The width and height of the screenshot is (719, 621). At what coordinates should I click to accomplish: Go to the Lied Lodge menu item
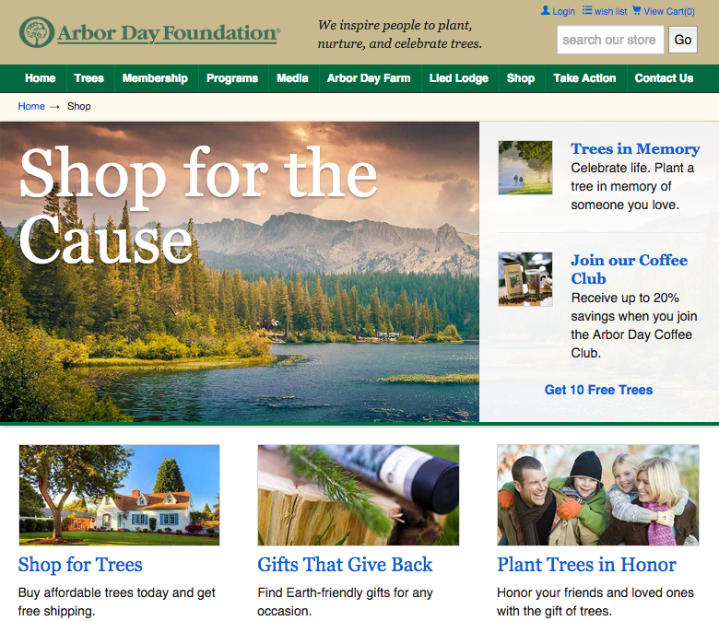click(x=458, y=78)
